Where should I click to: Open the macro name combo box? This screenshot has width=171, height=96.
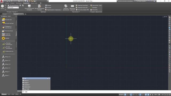(x=13, y=8)
